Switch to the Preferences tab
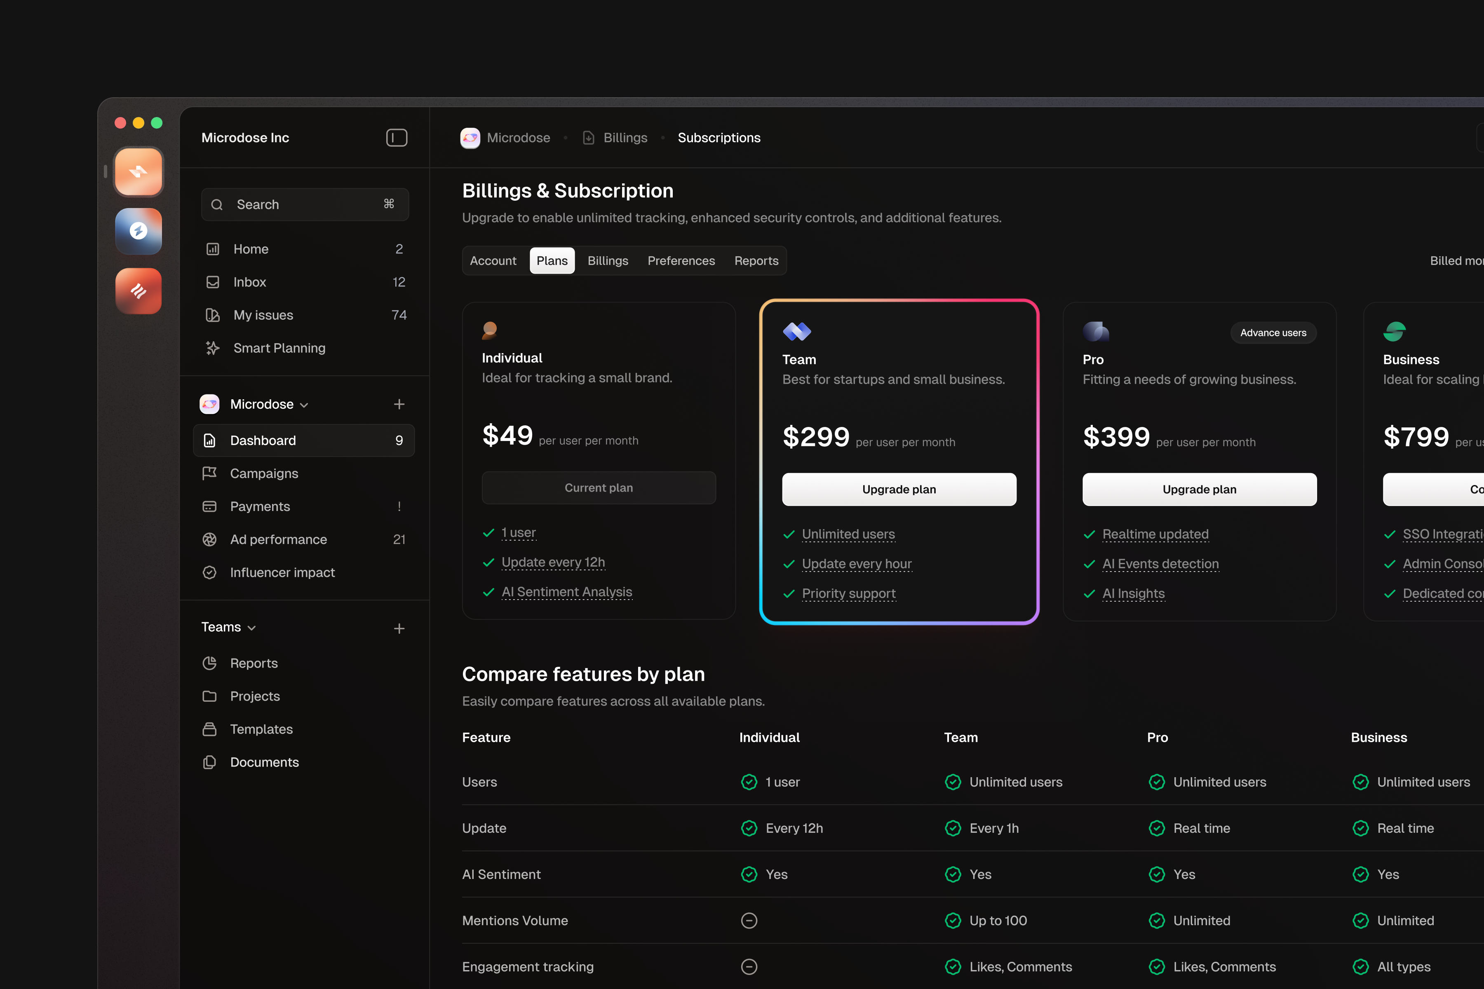Image resolution: width=1484 pixels, height=989 pixels. coord(681,260)
